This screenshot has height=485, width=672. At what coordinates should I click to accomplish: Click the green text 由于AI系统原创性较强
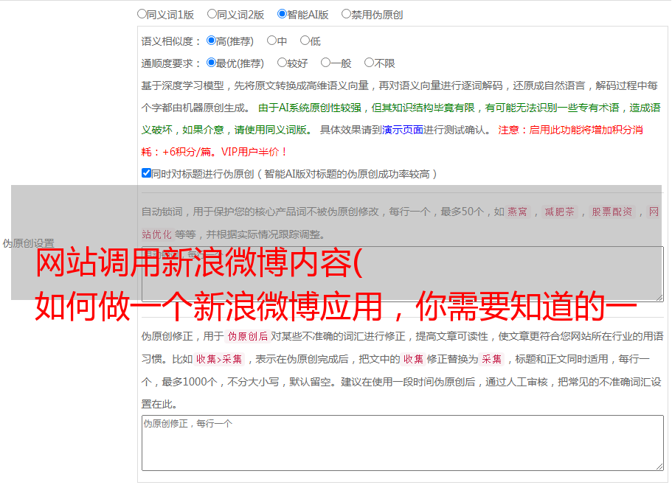click(x=310, y=108)
